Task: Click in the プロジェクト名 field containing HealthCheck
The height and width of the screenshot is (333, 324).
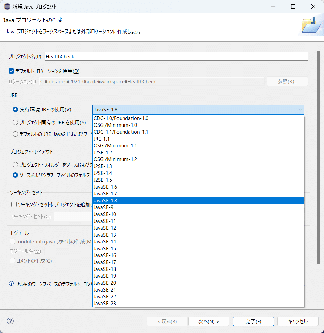Action: 176,56
